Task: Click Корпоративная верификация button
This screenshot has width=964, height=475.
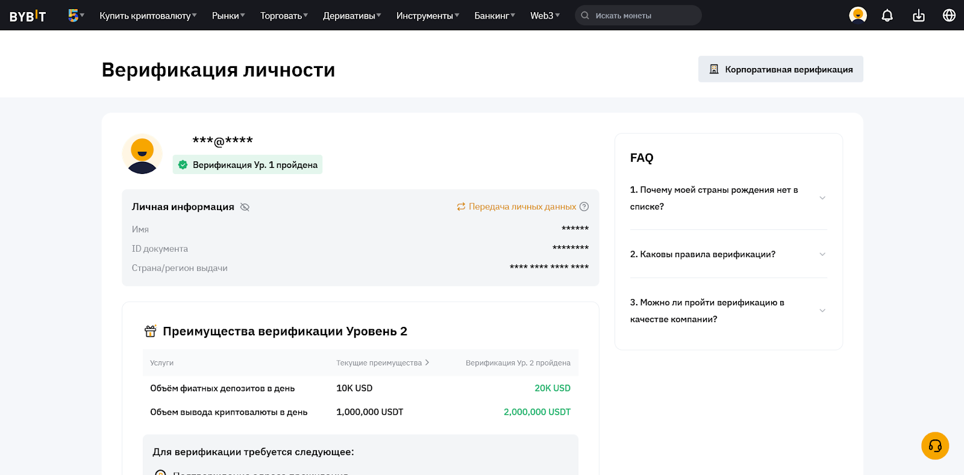Action: [780, 69]
